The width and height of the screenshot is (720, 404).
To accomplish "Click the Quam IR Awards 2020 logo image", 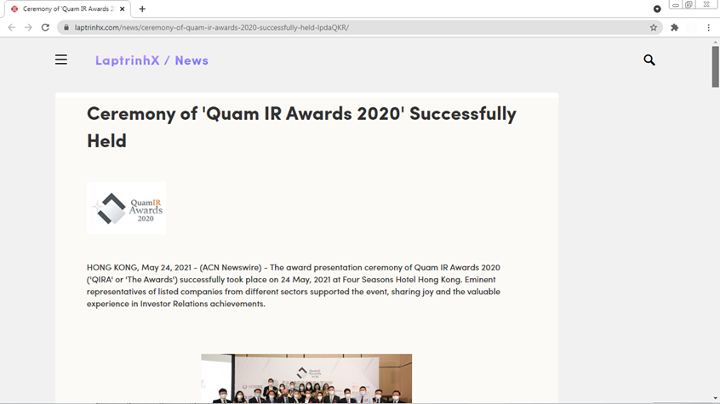I will [127, 208].
